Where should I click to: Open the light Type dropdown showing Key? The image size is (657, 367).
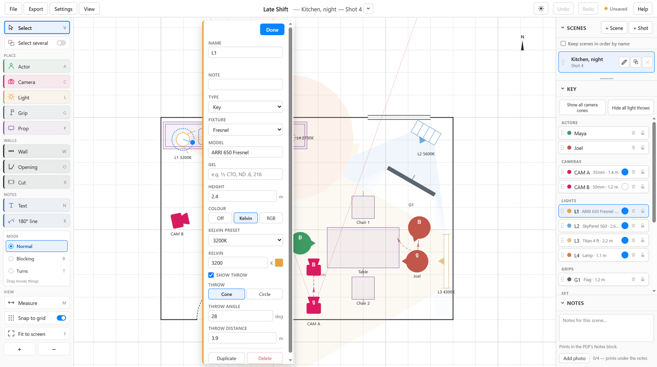(246, 107)
